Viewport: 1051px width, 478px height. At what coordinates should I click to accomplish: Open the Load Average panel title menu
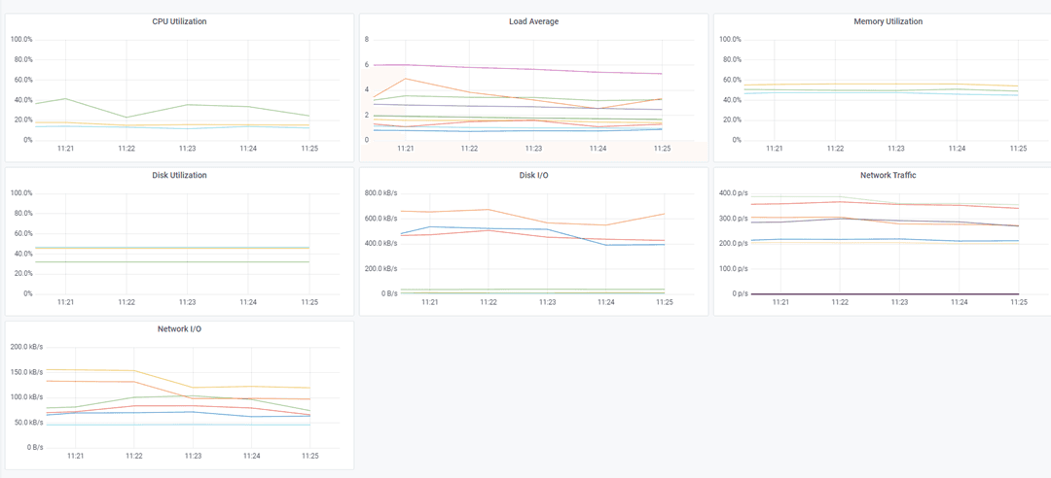(533, 21)
